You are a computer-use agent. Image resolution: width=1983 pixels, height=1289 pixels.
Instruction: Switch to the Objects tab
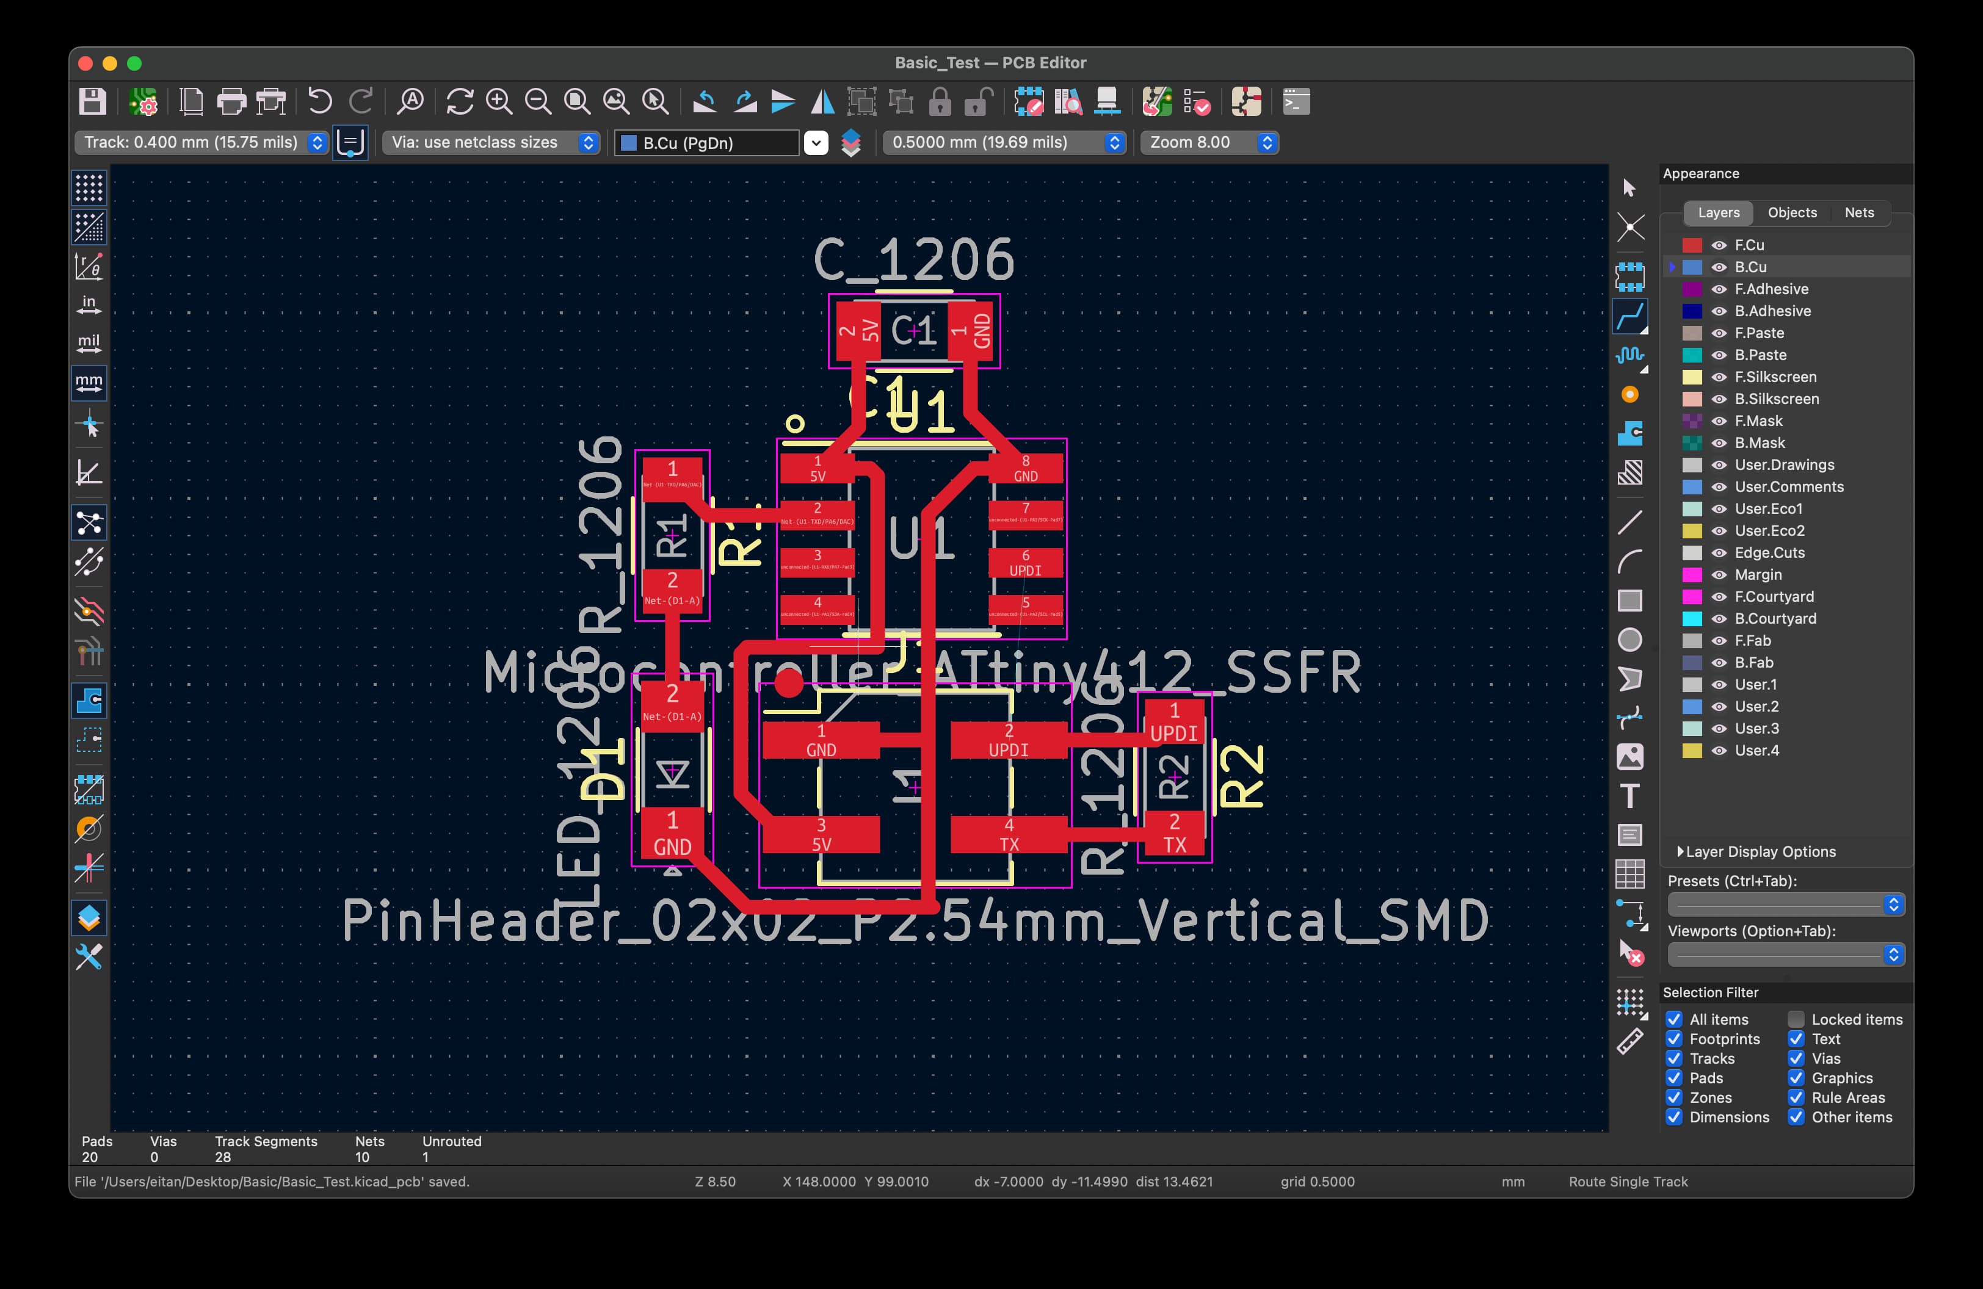pos(1791,212)
